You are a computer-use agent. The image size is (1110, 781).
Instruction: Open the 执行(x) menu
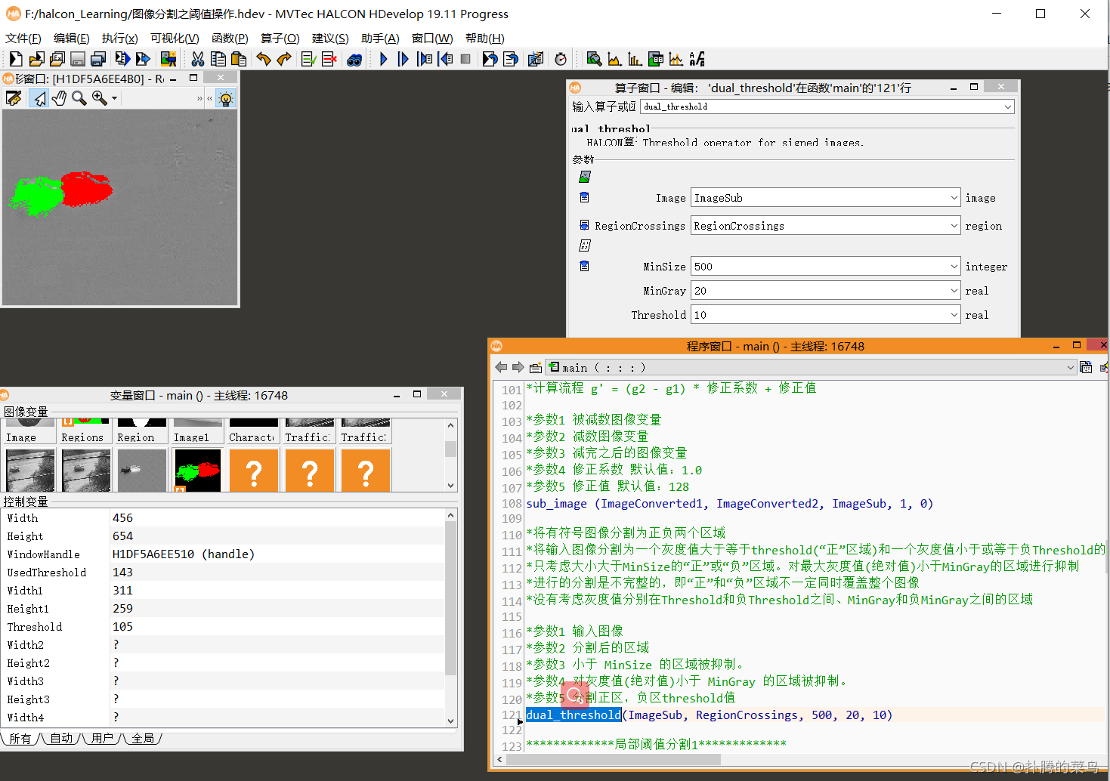pyautogui.click(x=120, y=39)
